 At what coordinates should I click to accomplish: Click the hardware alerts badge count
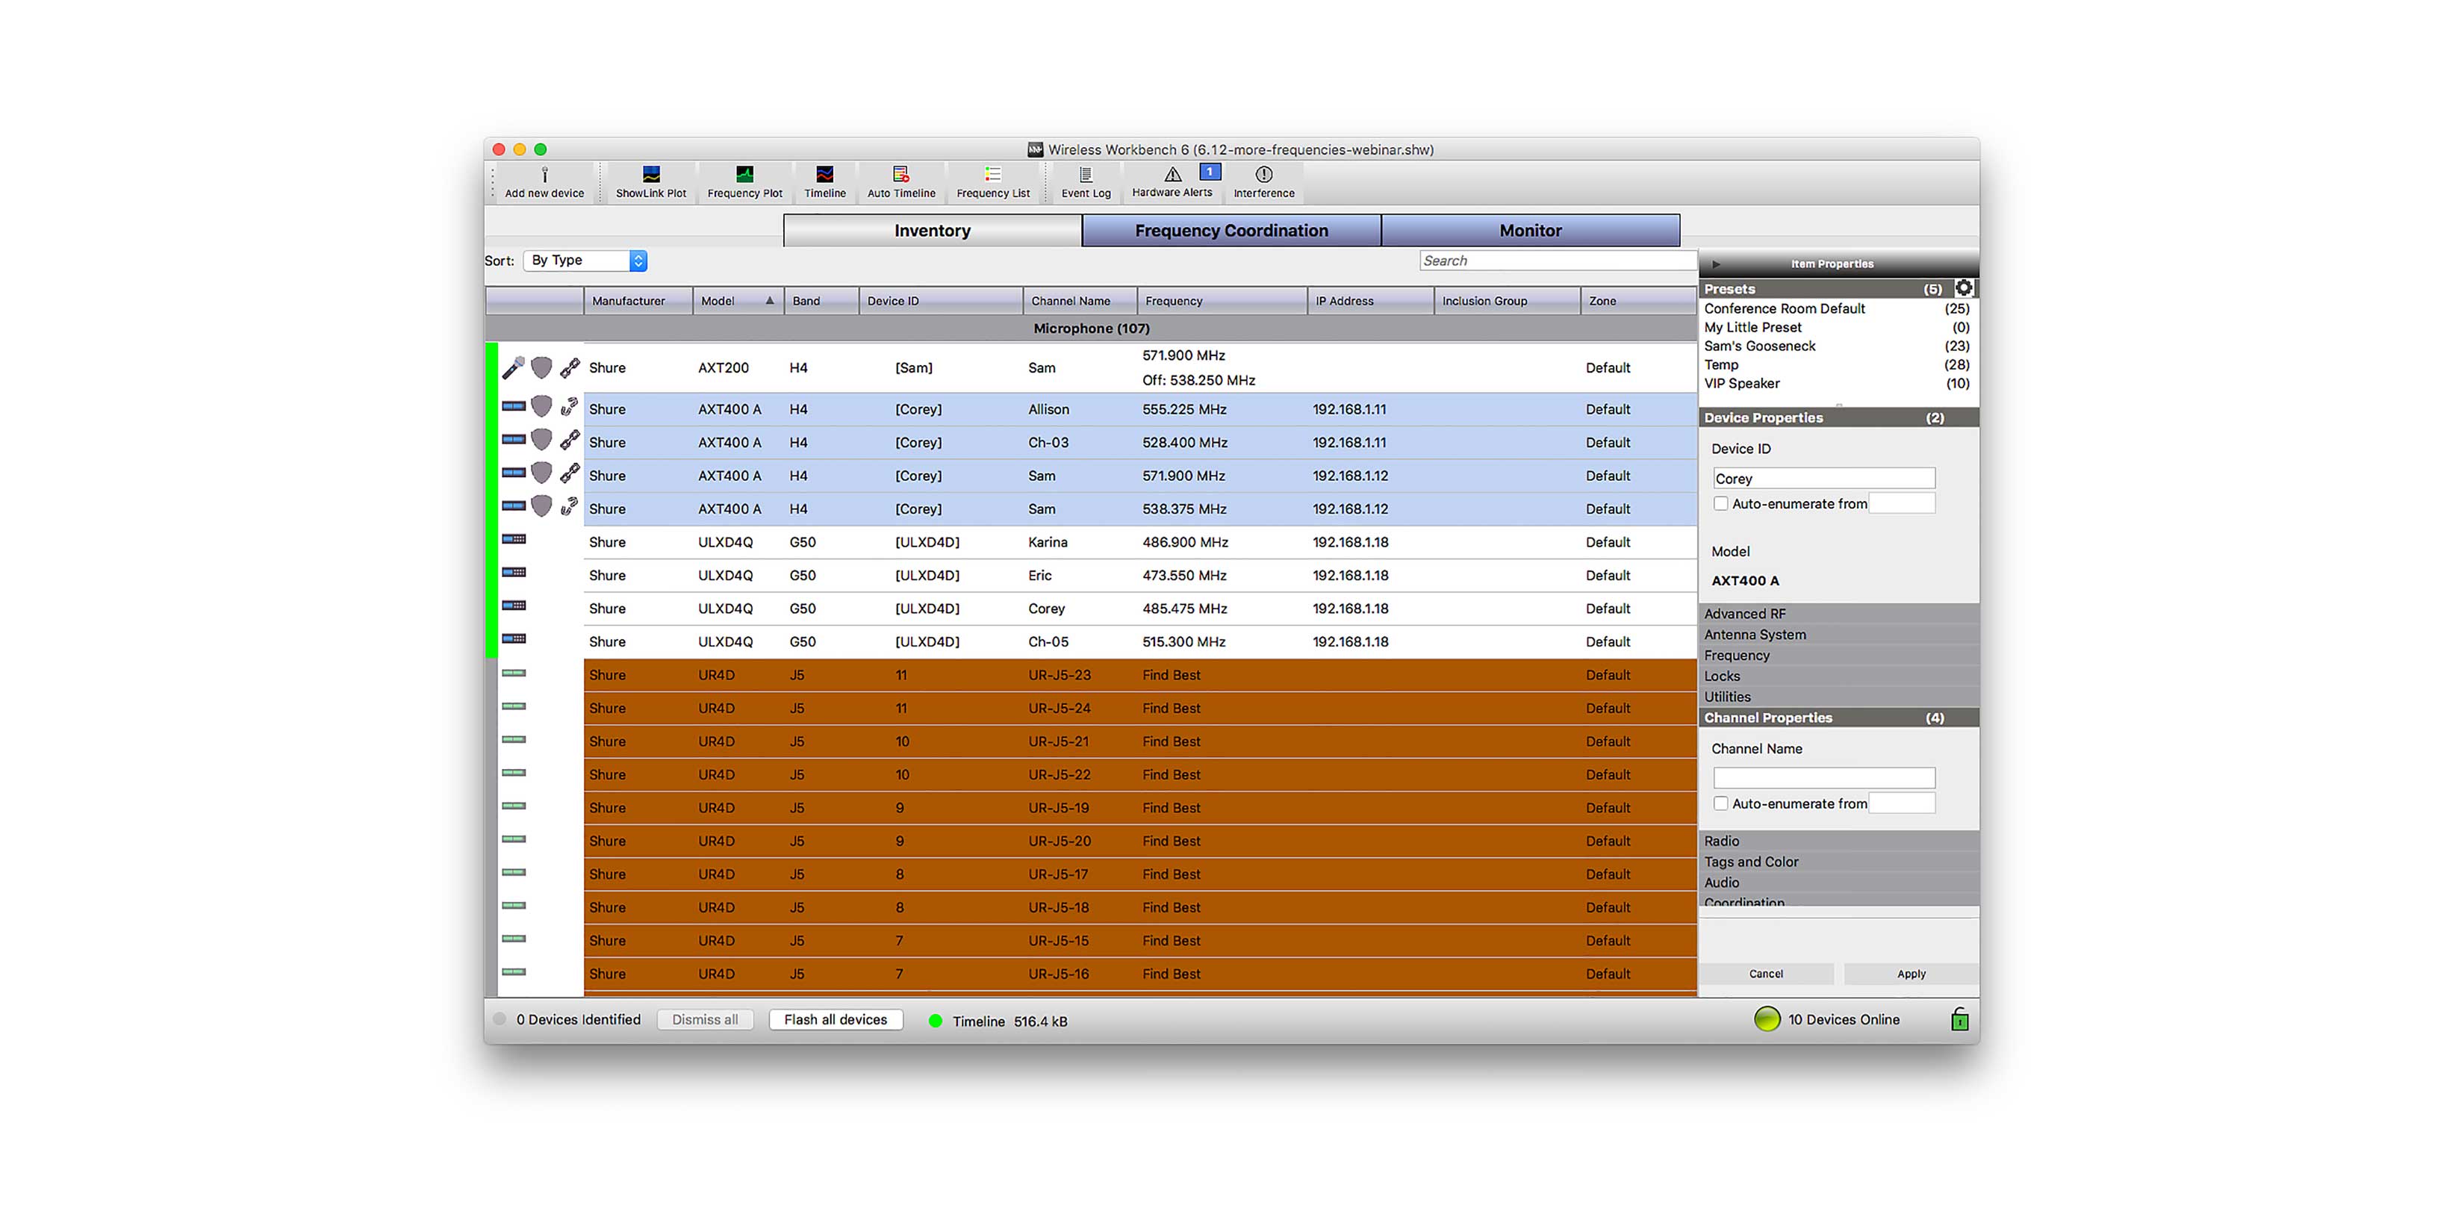(1210, 171)
